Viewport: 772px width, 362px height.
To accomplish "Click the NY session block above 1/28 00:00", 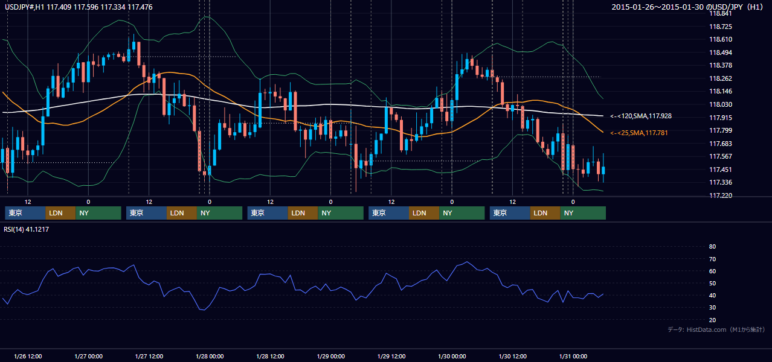I will 220,213.
